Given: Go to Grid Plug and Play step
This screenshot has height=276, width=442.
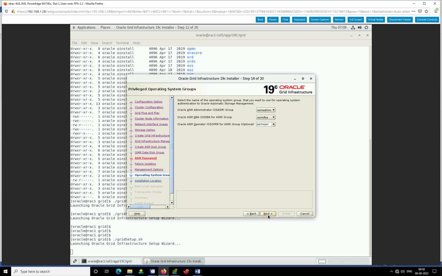Looking at the screenshot, I should pyautogui.click(x=147, y=113).
